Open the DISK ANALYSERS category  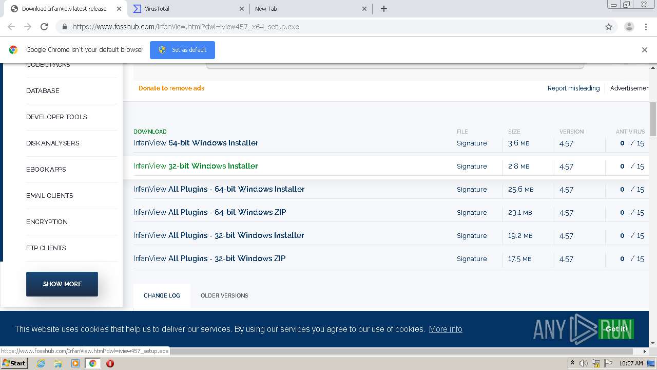(52, 143)
